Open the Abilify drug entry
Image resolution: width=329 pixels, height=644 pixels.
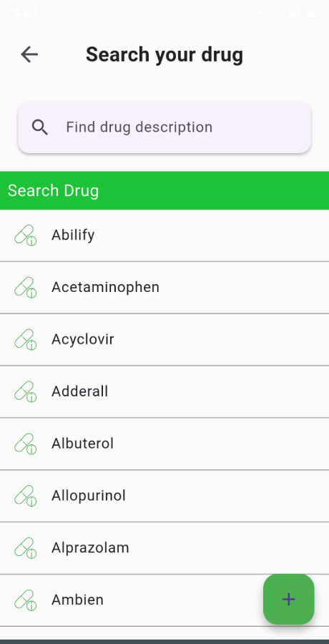tap(164, 235)
